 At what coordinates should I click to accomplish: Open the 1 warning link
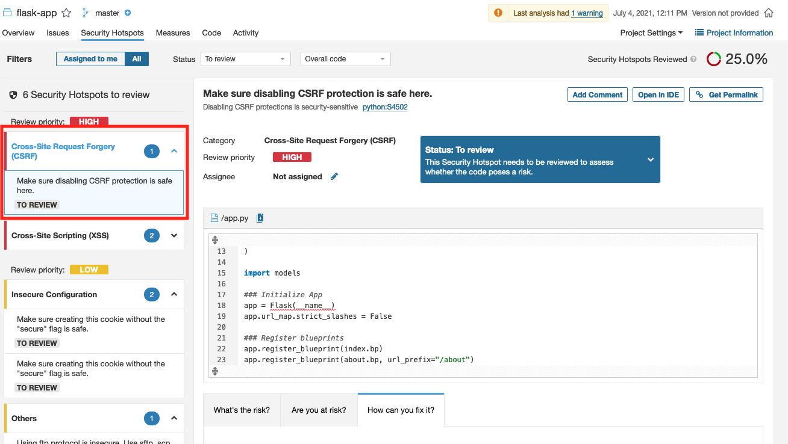[587, 13]
